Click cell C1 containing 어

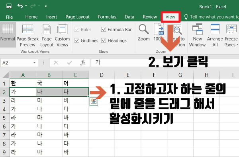(75, 83)
